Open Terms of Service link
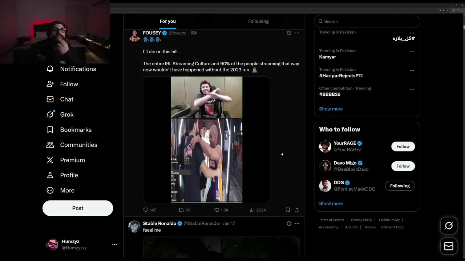 [x=332, y=220]
